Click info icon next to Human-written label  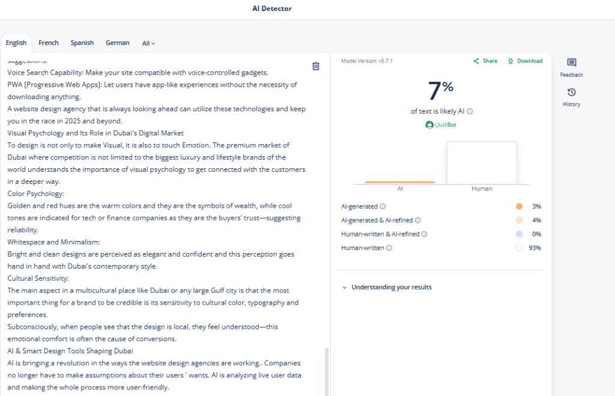coord(389,248)
